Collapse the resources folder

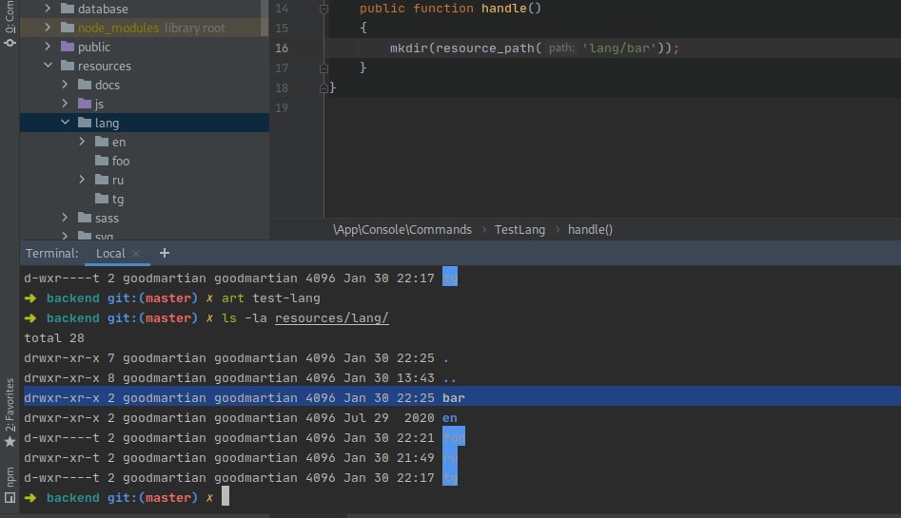48,66
